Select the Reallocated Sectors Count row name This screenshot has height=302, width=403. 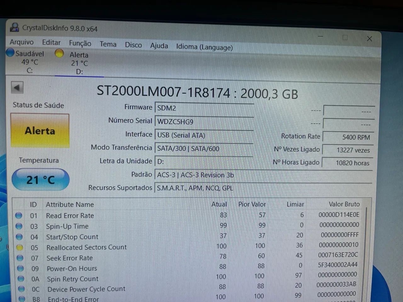(87, 247)
